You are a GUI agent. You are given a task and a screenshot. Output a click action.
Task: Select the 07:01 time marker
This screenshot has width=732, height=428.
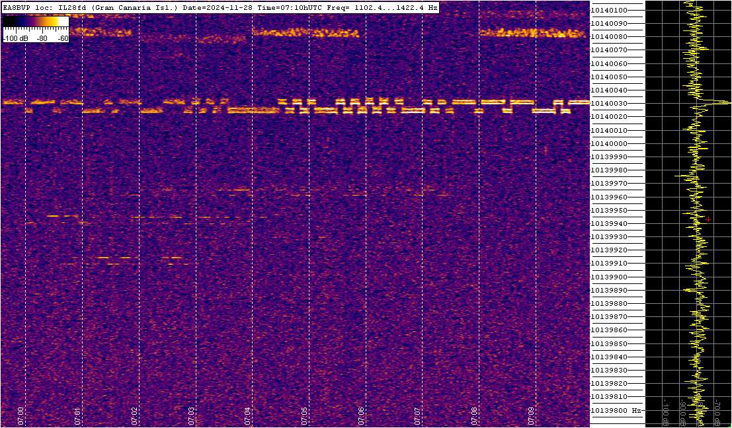click(x=77, y=416)
